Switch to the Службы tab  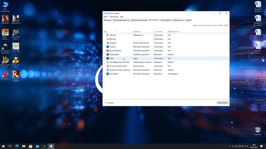tap(188, 20)
